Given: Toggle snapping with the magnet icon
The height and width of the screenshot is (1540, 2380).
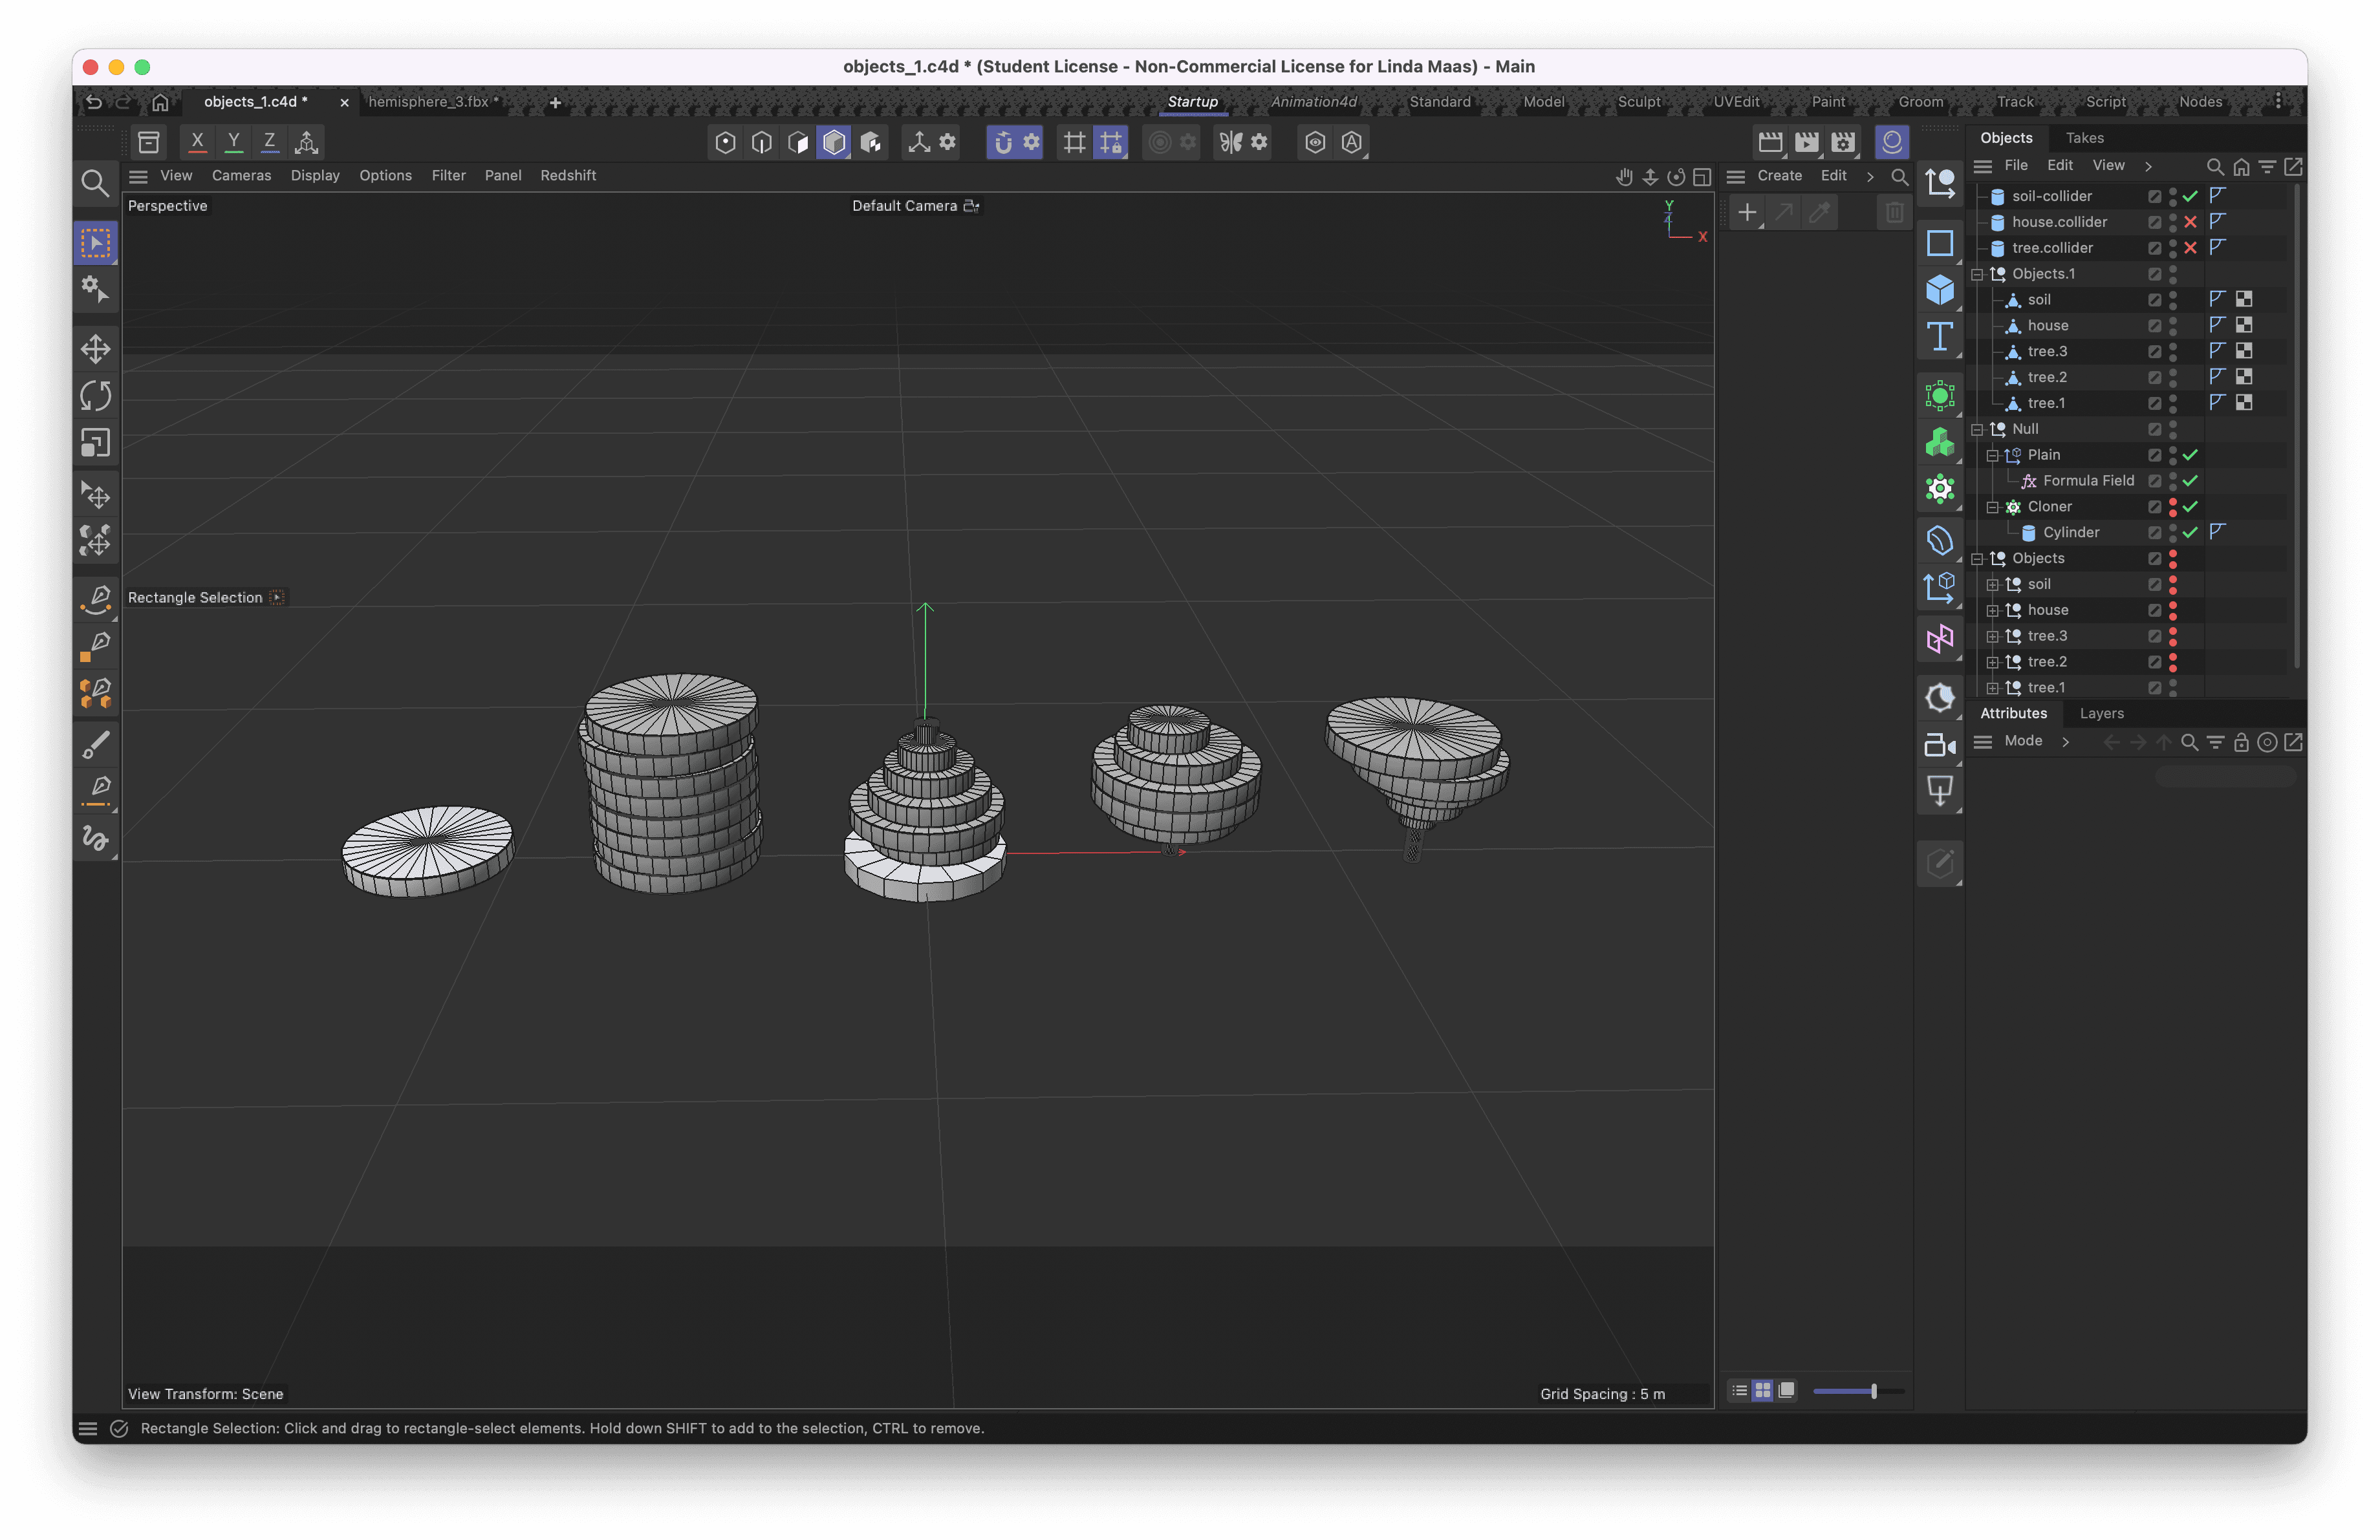Looking at the screenshot, I should [1003, 142].
